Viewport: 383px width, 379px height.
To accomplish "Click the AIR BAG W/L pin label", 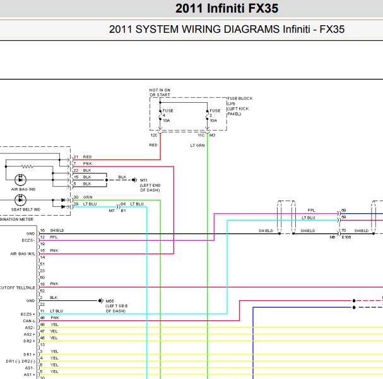I will [x=23, y=254].
